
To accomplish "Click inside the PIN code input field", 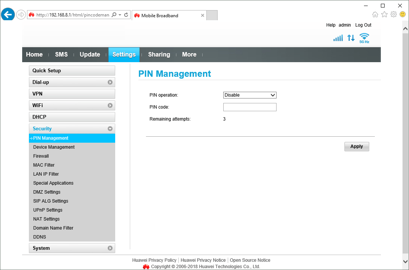I will [250, 107].
